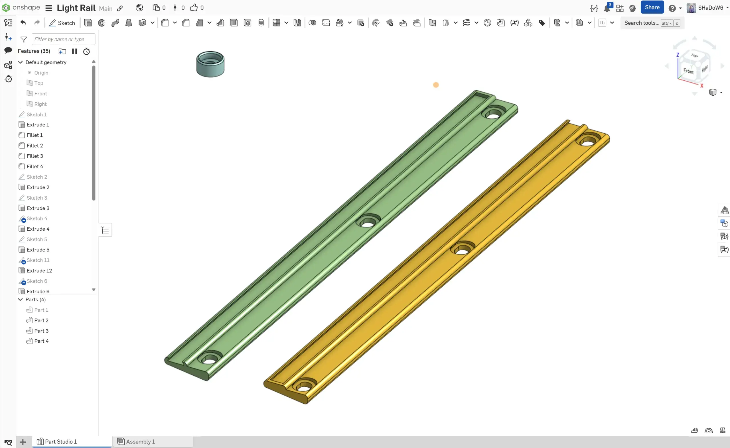Screen dimensions: 730x448
Task: Toggle the filter icon above the Features list
Action: tap(23, 39)
